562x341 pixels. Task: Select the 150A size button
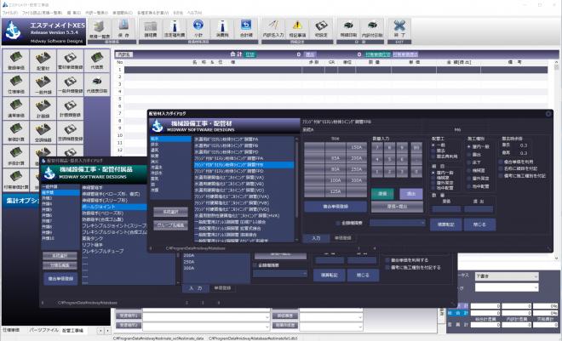pos(357,147)
